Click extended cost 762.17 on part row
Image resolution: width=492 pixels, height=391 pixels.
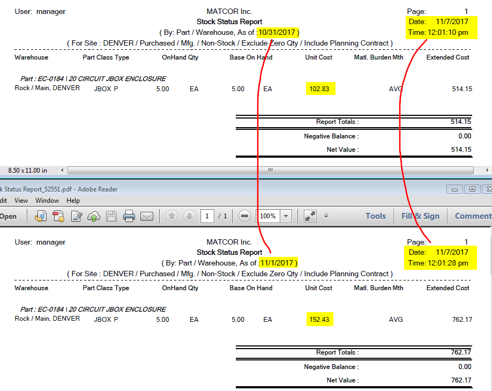click(x=462, y=319)
